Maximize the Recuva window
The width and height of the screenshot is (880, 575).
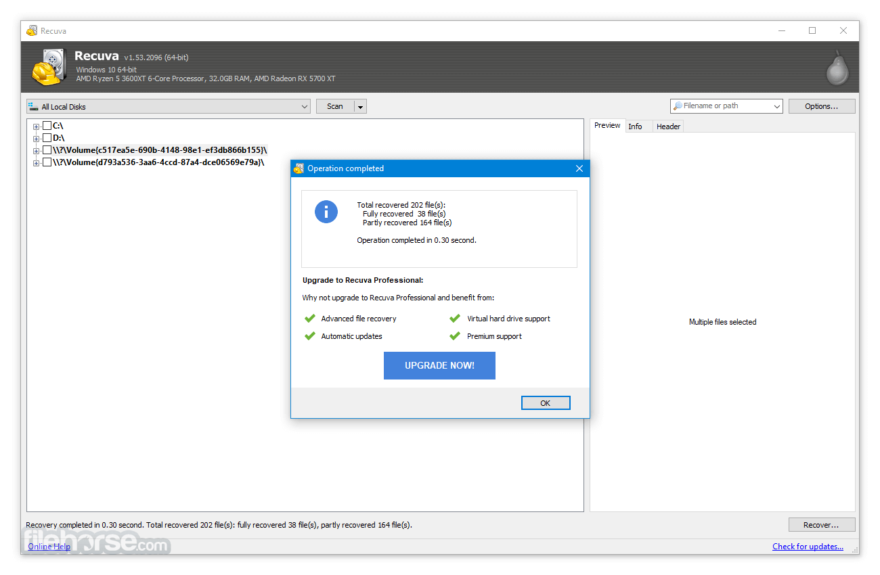coord(812,30)
